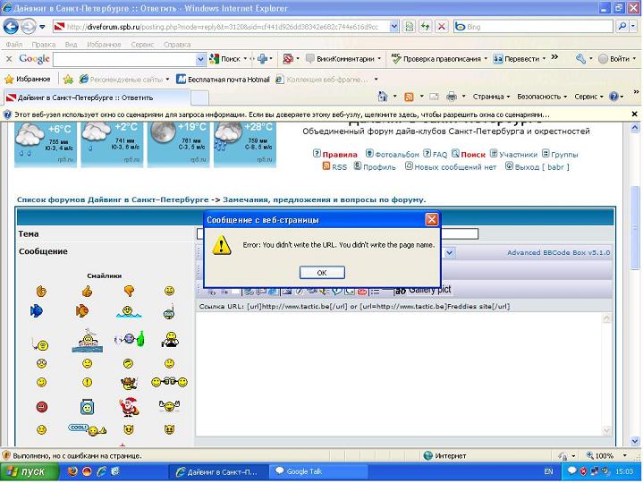Image resolution: width=643 pixels, height=483 pixels.
Task: Click OK in the error dialog
Action: 321,272
